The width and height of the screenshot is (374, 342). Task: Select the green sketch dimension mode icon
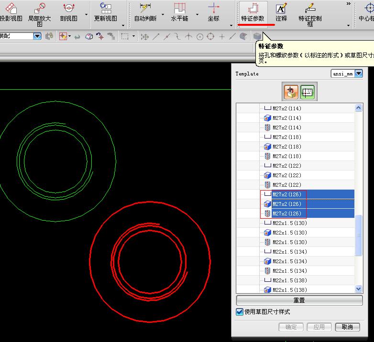308,92
